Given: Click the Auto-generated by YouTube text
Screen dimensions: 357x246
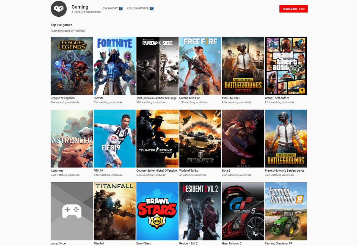Looking at the screenshot, I should tap(68, 31).
